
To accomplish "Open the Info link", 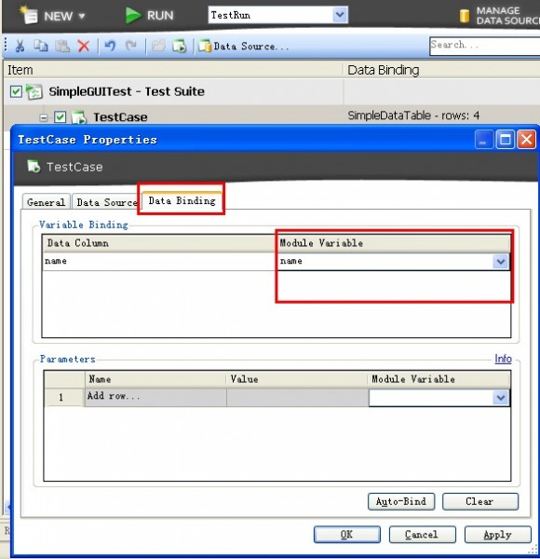I will [503, 359].
